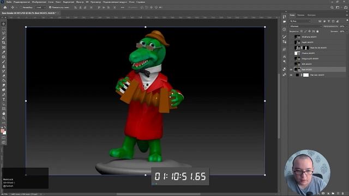Image resolution: width=349 pixels, height=196 pixels.
Task: Select the Path Selection arrow tool
Action: (x=4, y=104)
